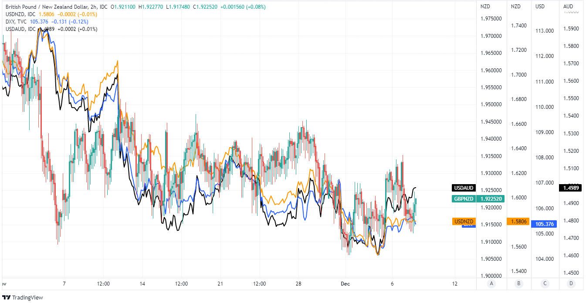586x303 pixels.
Task: Click the blue 105.376 DXY price tag
Action: click(x=544, y=224)
